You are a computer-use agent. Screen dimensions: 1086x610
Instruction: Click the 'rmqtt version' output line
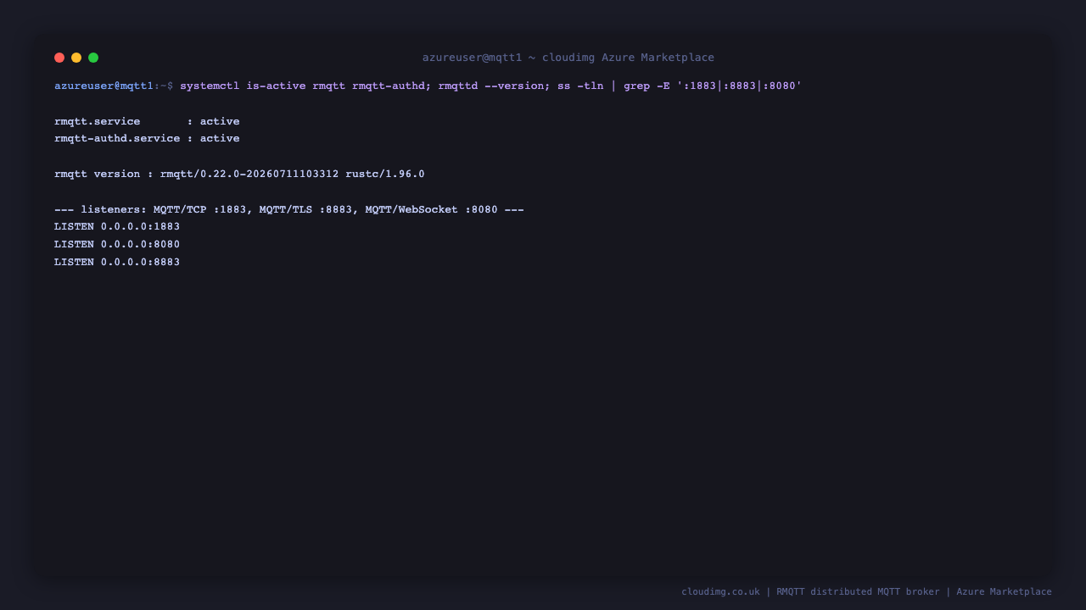click(x=239, y=174)
